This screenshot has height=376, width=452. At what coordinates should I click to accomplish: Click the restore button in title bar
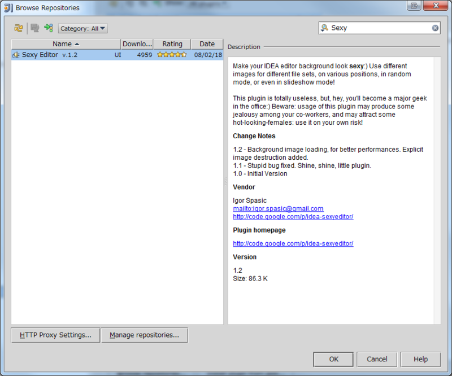point(414,6)
